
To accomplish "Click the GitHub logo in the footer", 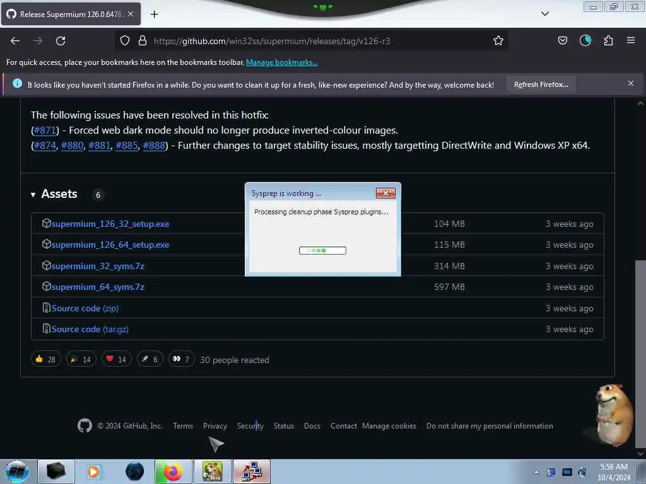I will pyautogui.click(x=85, y=425).
